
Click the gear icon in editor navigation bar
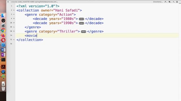pyautogui.click(x=8, y=2)
